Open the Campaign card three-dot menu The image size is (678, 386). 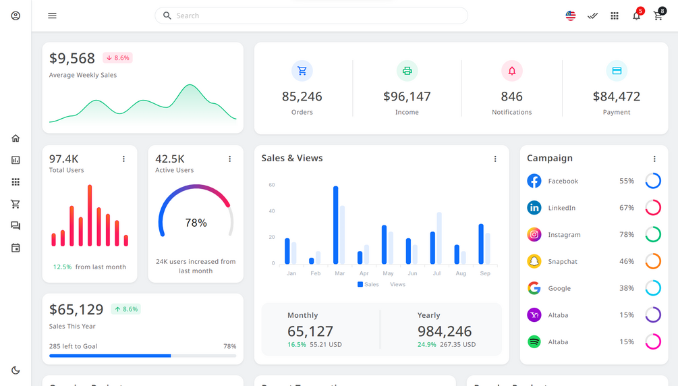[654, 159]
